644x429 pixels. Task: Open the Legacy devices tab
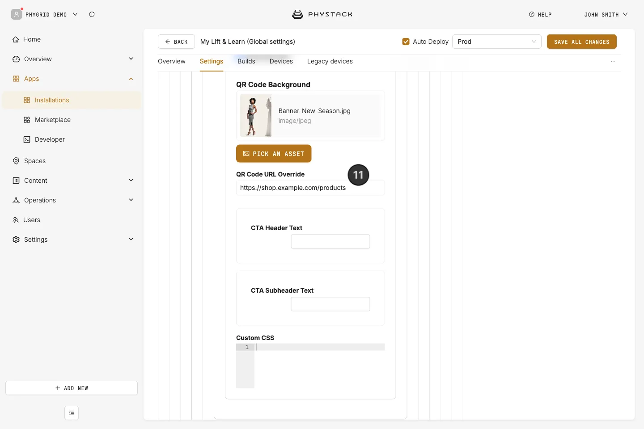[330, 61]
